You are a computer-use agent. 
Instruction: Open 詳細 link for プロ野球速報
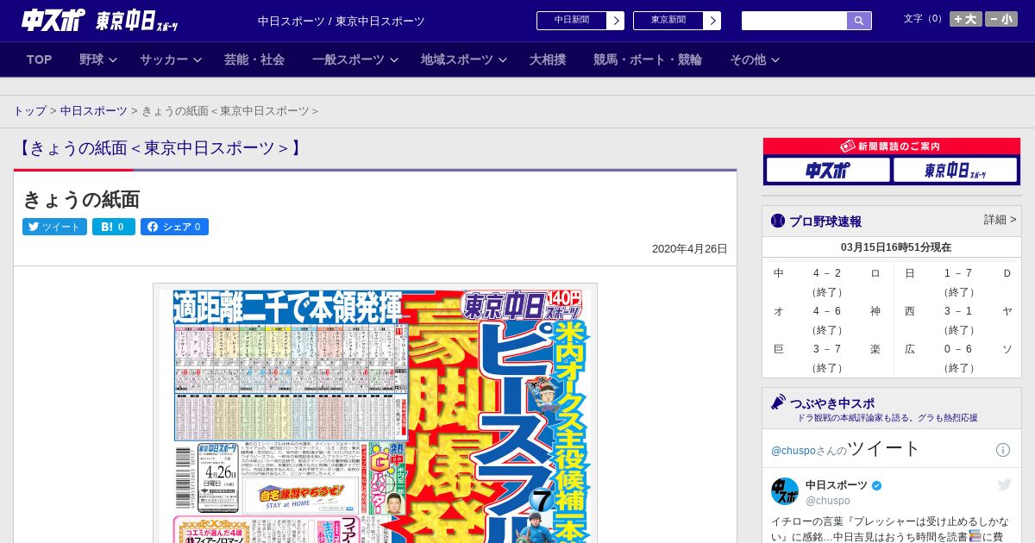click(x=1000, y=220)
